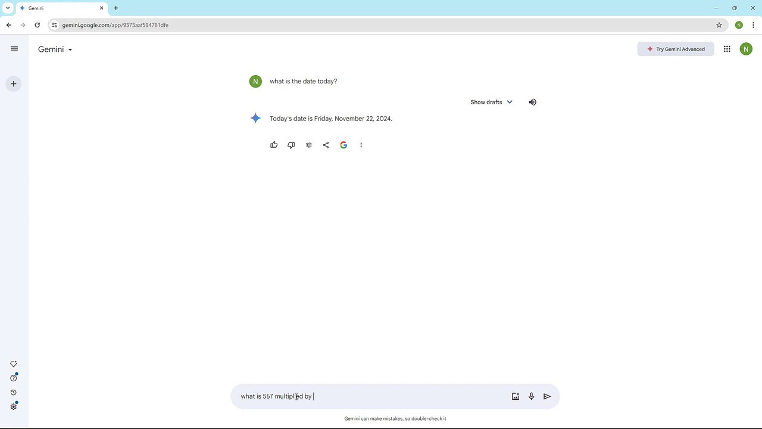Viewport: 762px width, 429px height.
Task: Close the Gemini browser tab
Action: [x=102, y=8]
